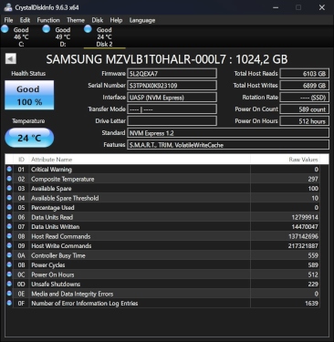Select the D: drive status orb
The height and width of the screenshot is (342, 334).
point(47,29)
